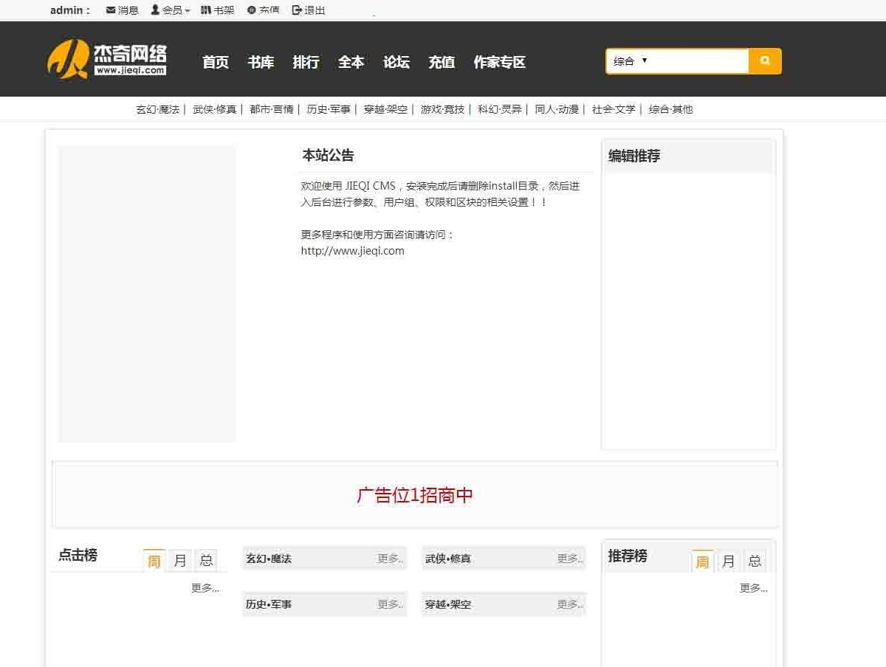The width and height of the screenshot is (886, 667).
Task: Open the 排行 rankings menu item
Action: pyautogui.click(x=306, y=62)
